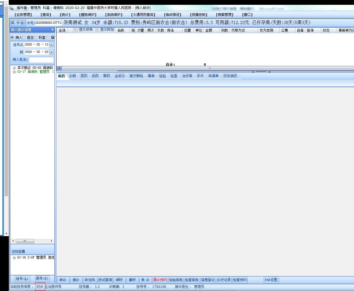
Task: Click left scroll arrow of prescription grid
Action: point(59,68)
